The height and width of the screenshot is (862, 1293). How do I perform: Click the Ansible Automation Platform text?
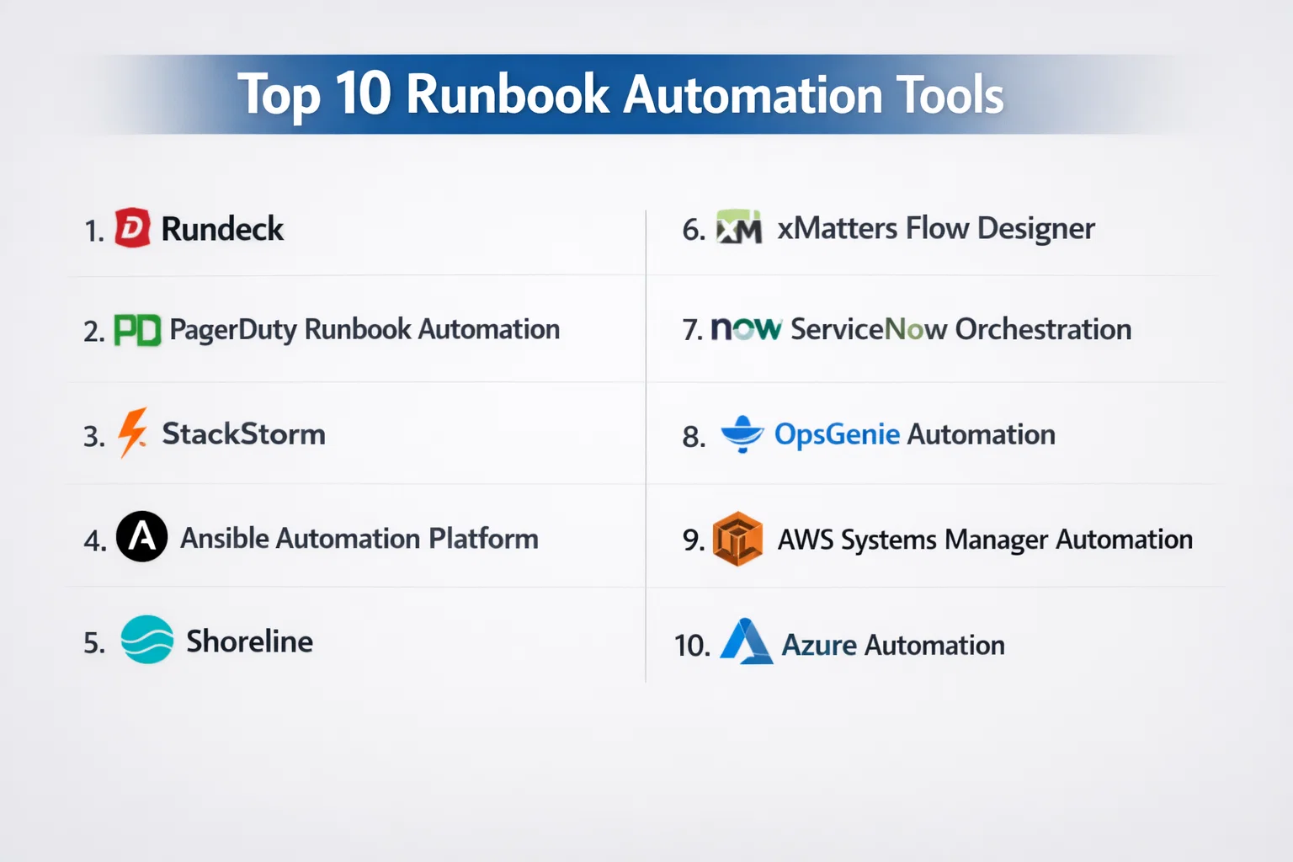point(359,538)
